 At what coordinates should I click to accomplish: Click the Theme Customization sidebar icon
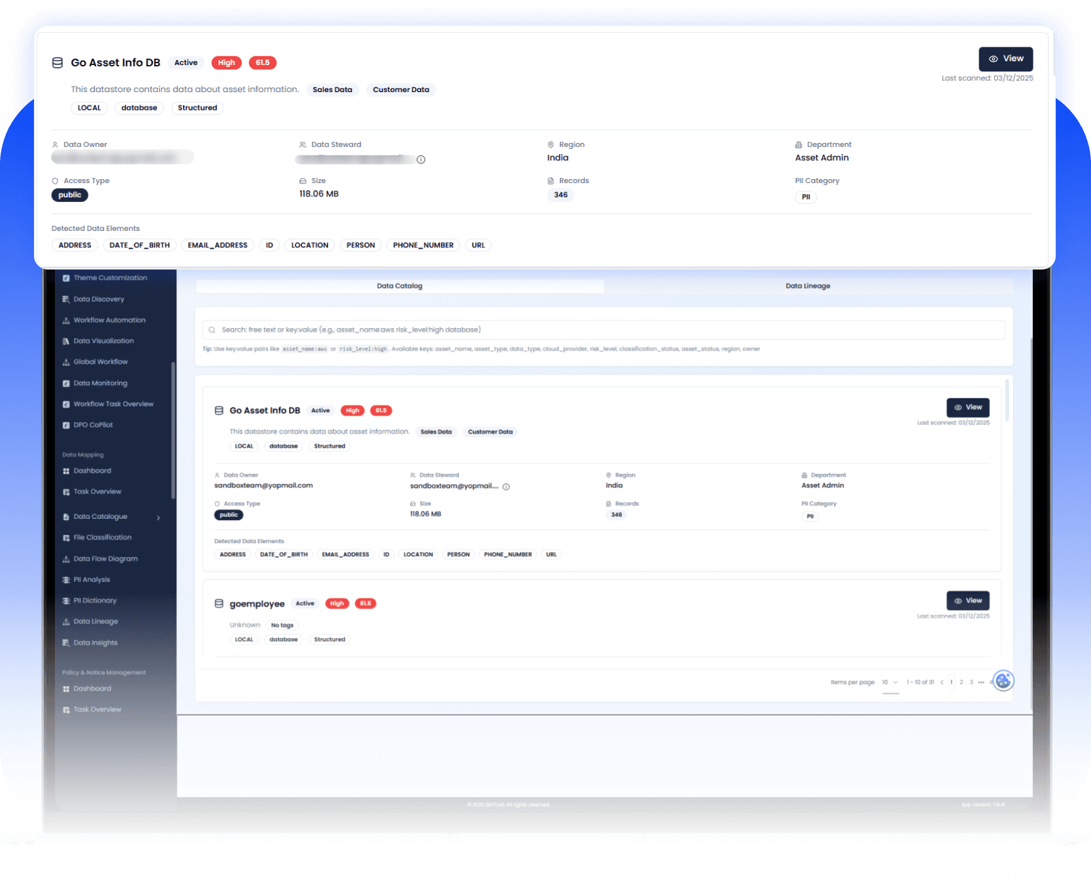(x=66, y=278)
